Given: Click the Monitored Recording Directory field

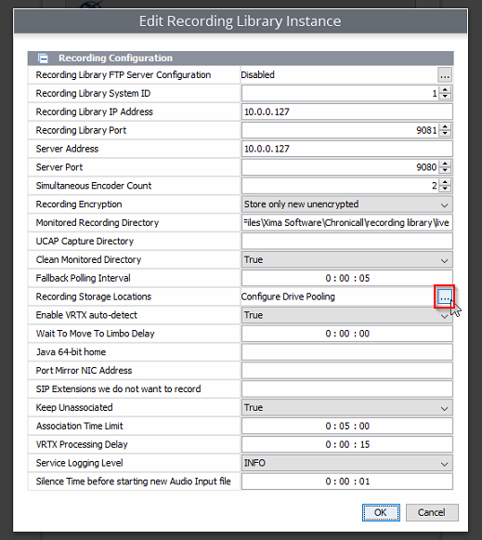Looking at the screenshot, I should pos(346,223).
